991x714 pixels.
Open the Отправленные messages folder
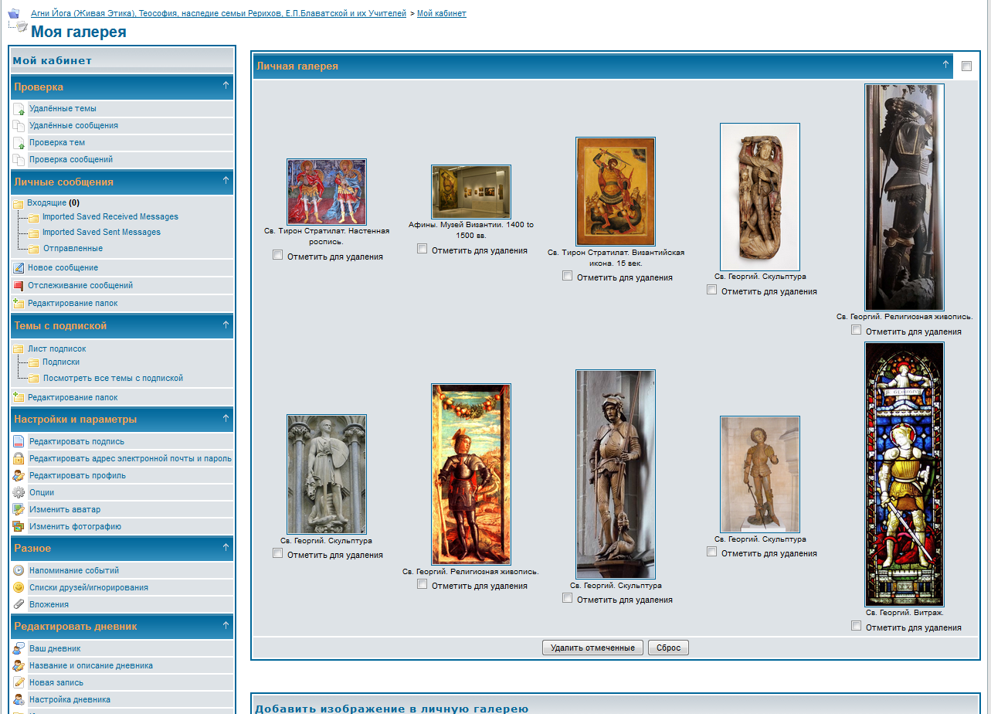[x=73, y=249]
